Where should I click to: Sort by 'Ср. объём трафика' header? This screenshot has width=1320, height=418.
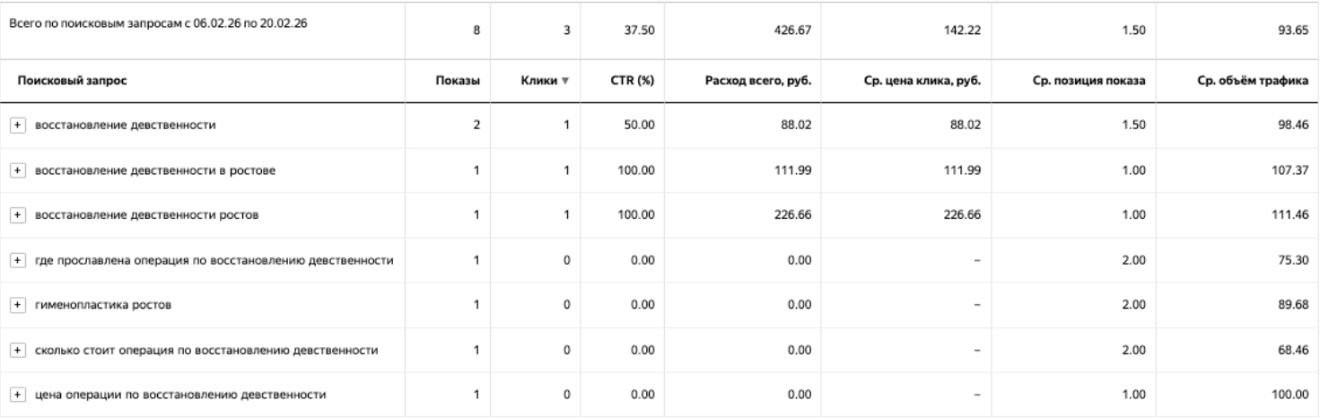[x=1253, y=81]
